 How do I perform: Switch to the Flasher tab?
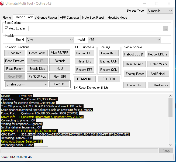pyautogui.click(x=7, y=18)
